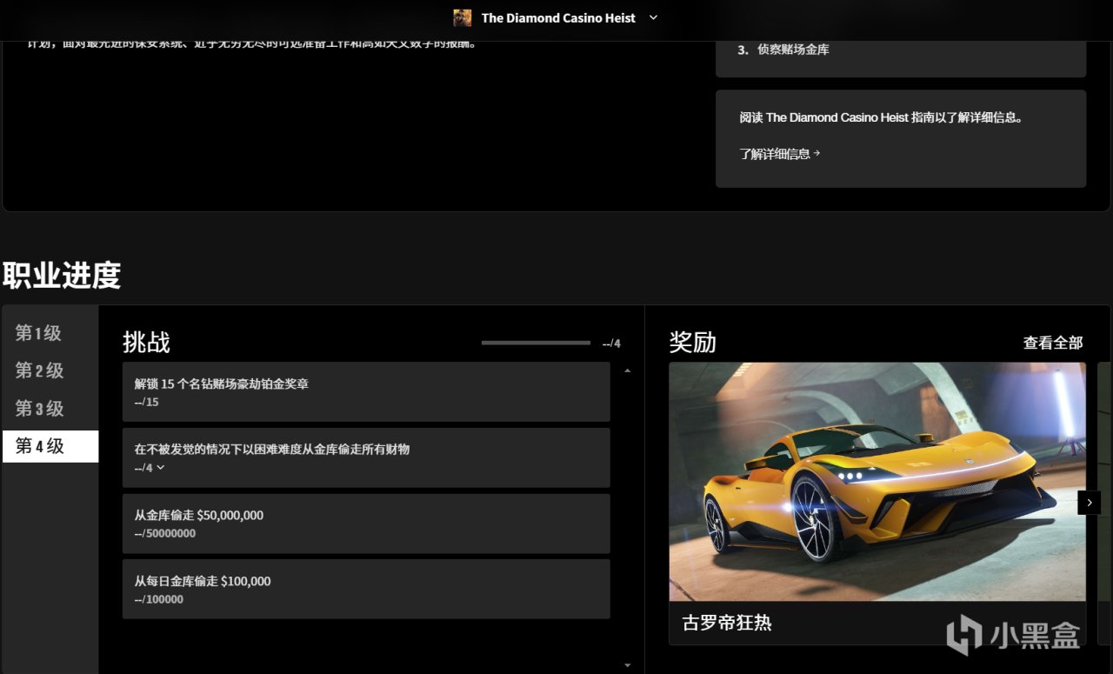Image resolution: width=1113 pixels, height=674 pixels.
Task: Click the heist title 'The Diamond Casino Heist'
Action: click(558, 17)
